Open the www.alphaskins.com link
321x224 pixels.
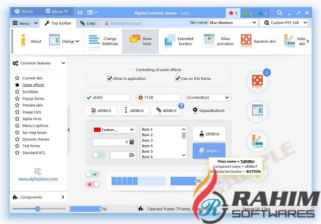pos(38,178)
